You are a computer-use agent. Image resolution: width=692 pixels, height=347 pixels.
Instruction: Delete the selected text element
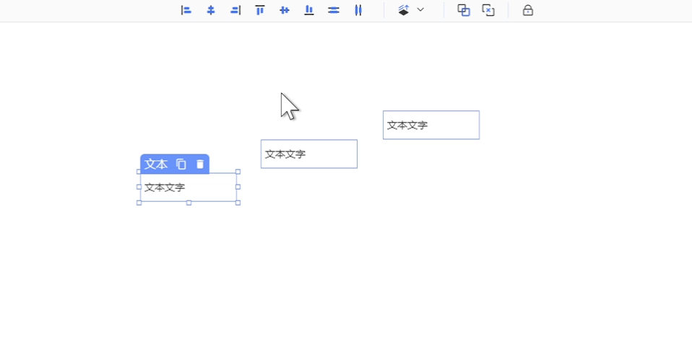click(200, 164)
